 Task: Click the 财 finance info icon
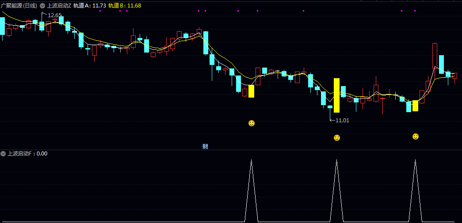click(x=206, y=147)
